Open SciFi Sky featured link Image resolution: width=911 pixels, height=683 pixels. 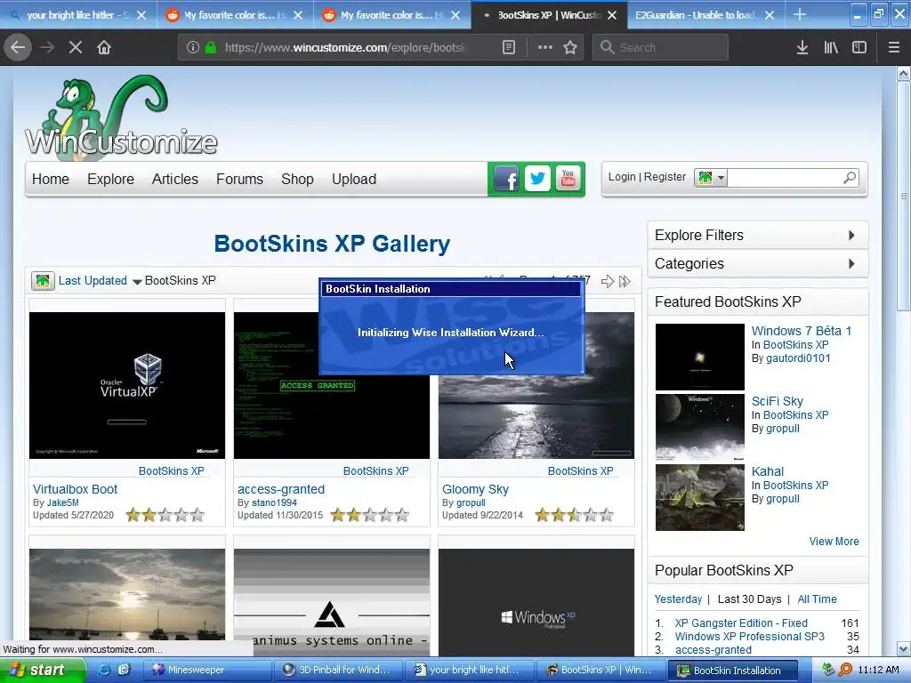point(778,401)
